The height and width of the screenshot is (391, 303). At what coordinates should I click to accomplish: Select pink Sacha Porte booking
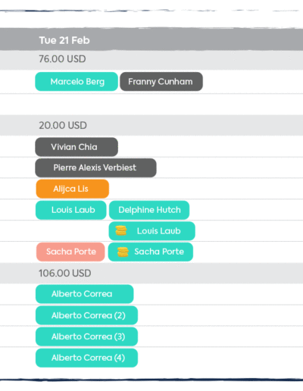[x=70, y=252]
